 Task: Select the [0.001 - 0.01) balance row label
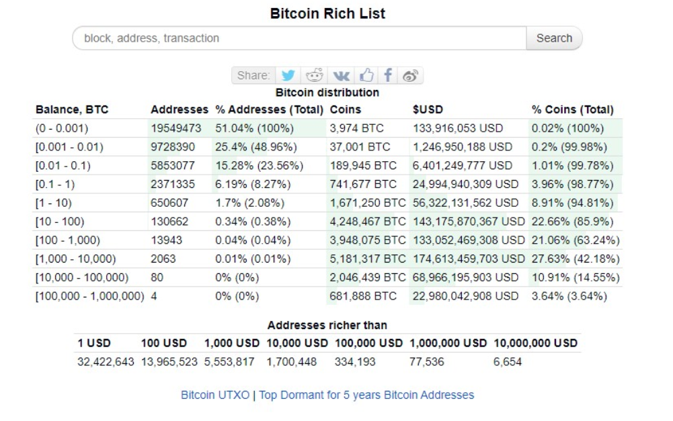(69, 147)
